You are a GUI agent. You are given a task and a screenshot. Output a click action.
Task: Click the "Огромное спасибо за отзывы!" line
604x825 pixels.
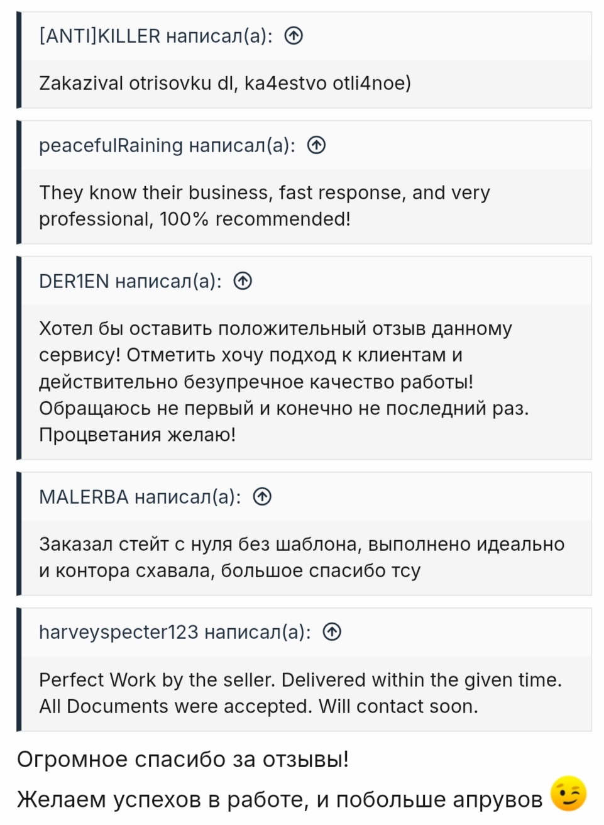tap(182, 759)
